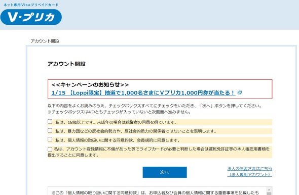The width and height of the screenshot is (299, 195).
Task: Tick the 反社会的勢力 declaration checkbox
Action: click(x=50, y=130)
